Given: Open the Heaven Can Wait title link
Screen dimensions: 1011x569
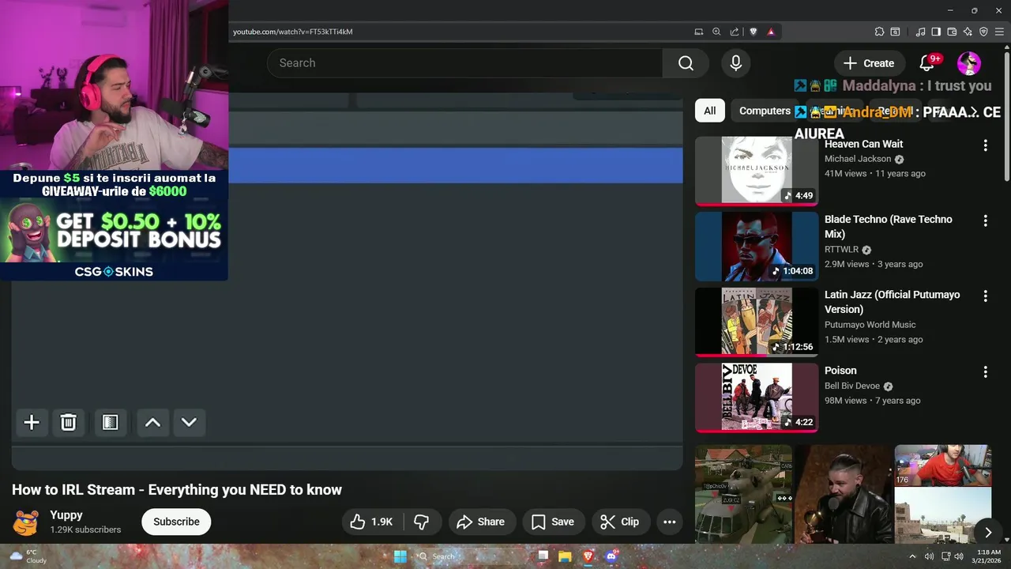Looking at the screenshot, I should (863, 144).
